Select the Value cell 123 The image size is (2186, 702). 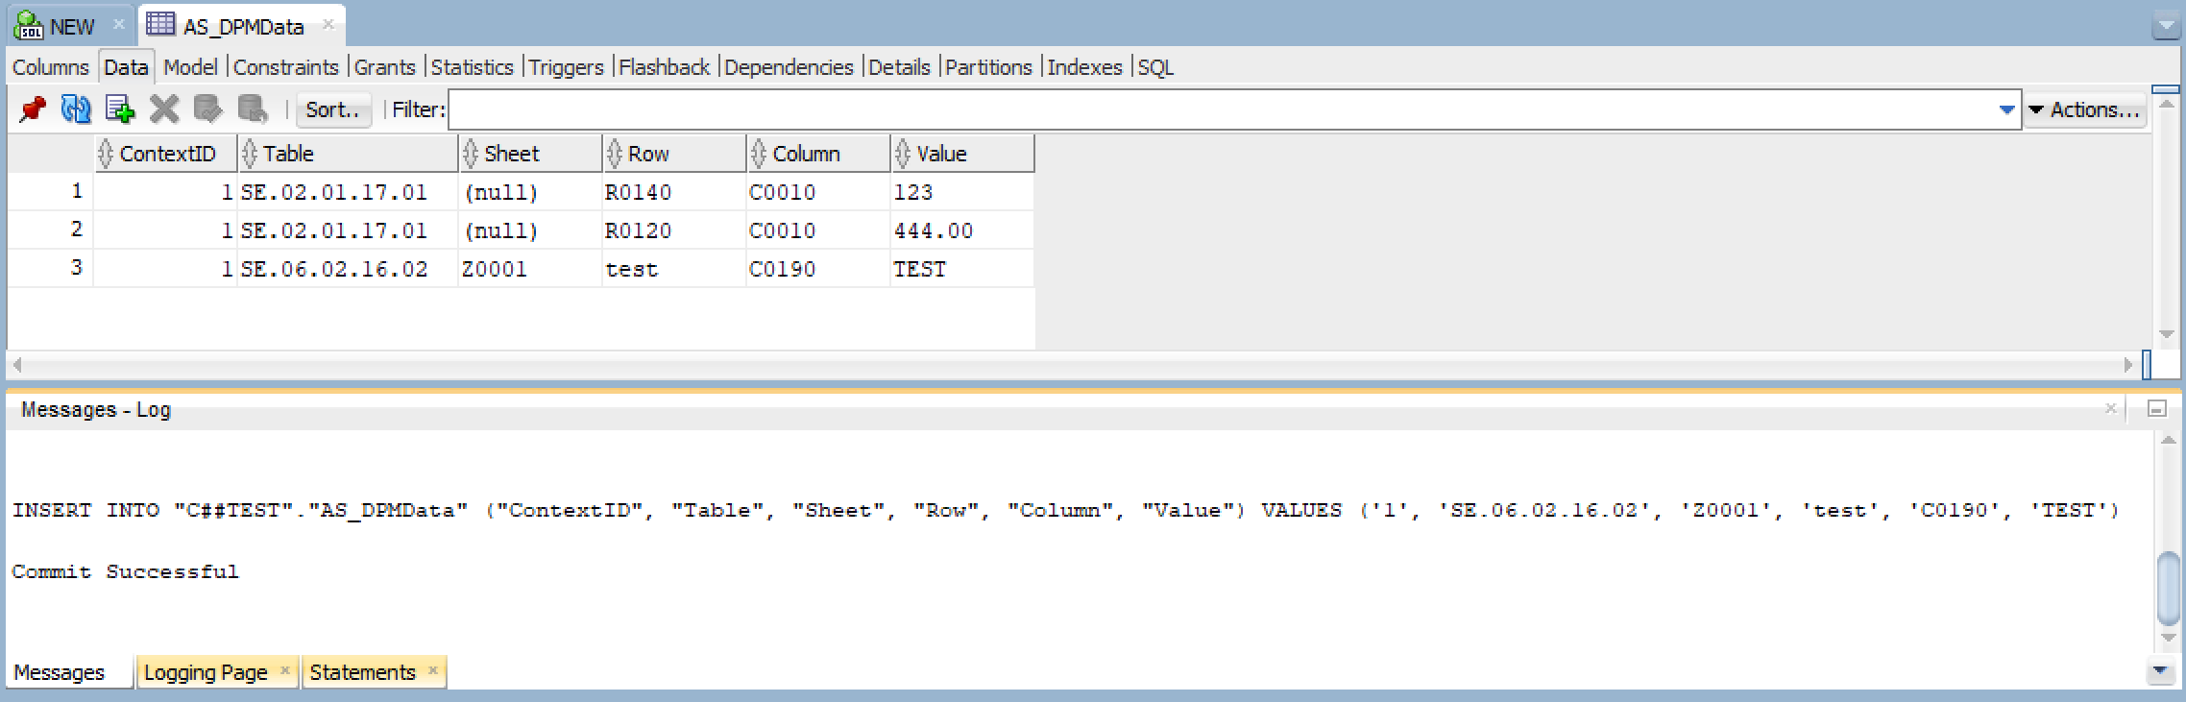[x=962, y=192]
